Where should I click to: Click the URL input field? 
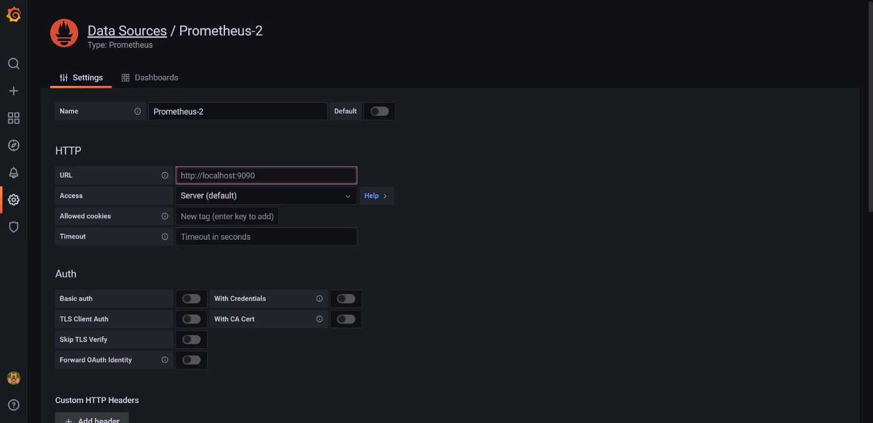[x=266, y=175]
